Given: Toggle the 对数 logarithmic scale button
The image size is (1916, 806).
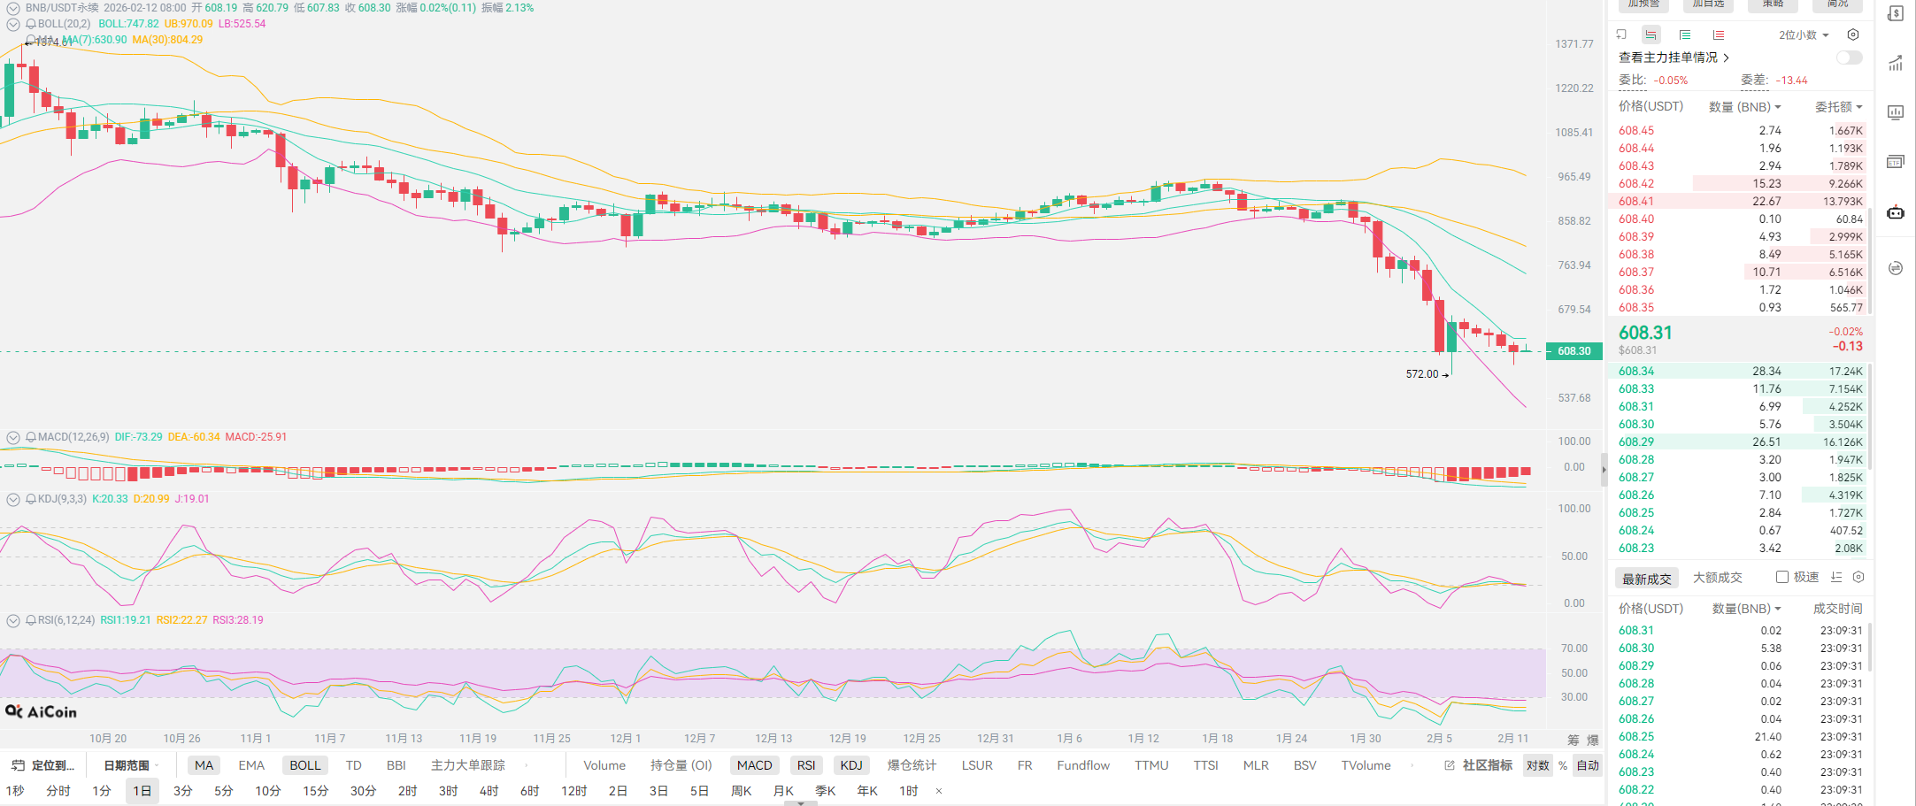Looking at the screenshot, I should point(1538,765).
